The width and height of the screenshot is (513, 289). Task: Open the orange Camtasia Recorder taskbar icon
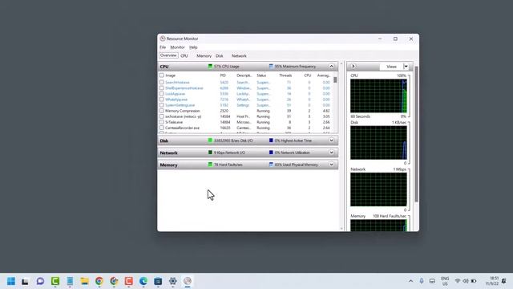(128, 281)
